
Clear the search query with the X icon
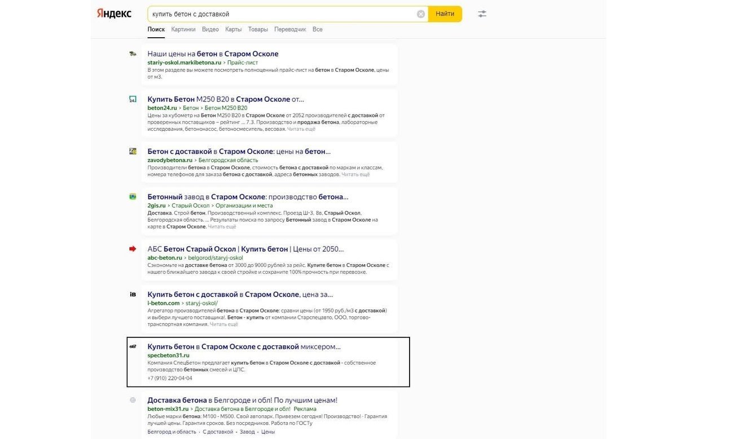[x=421, y=14]
